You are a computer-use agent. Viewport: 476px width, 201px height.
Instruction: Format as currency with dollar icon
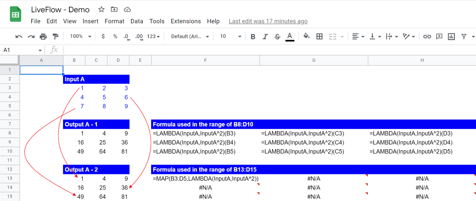point(103,36)
